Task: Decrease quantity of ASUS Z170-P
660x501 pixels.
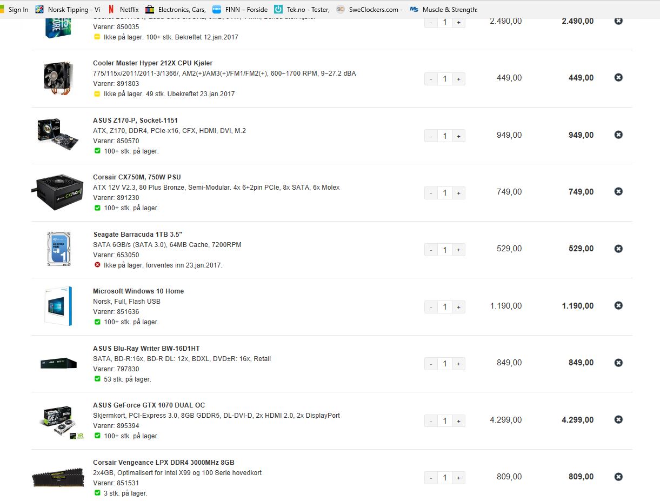Action: pos(431,136)
